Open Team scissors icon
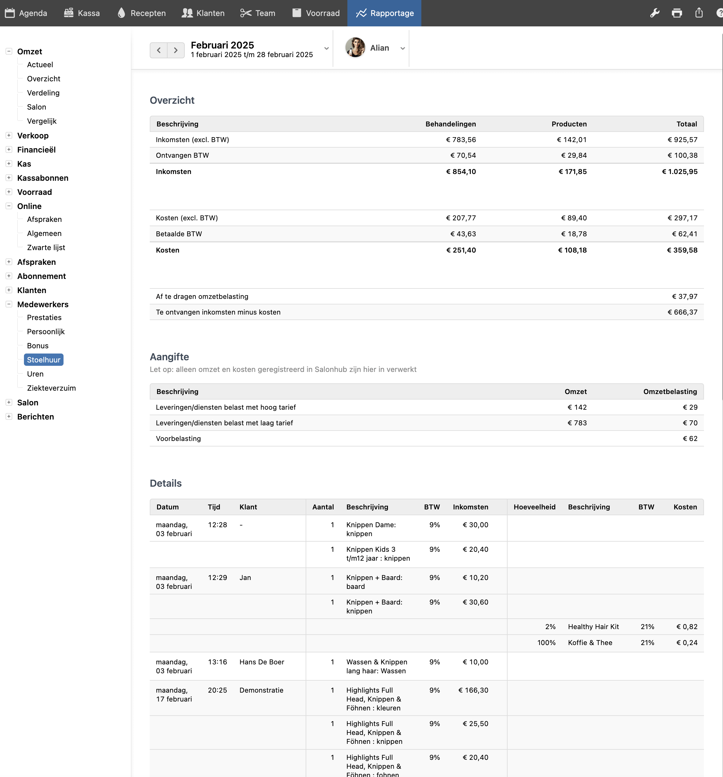The image size is (723, 777). (x=246, y=13)
